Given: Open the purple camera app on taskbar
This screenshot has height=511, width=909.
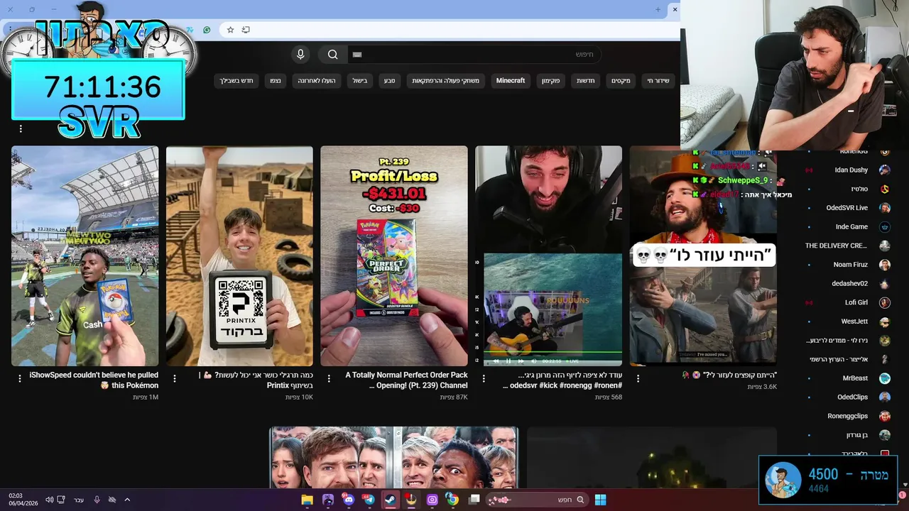Looking at the screenshot, I should [432, 500].
